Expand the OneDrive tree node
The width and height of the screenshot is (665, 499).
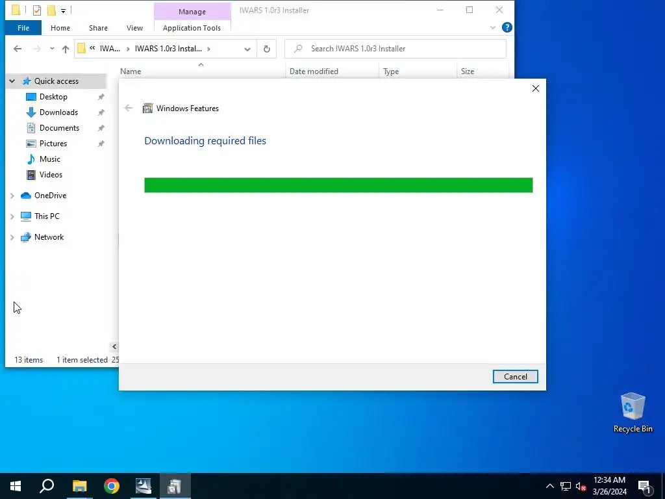point(12,196)
